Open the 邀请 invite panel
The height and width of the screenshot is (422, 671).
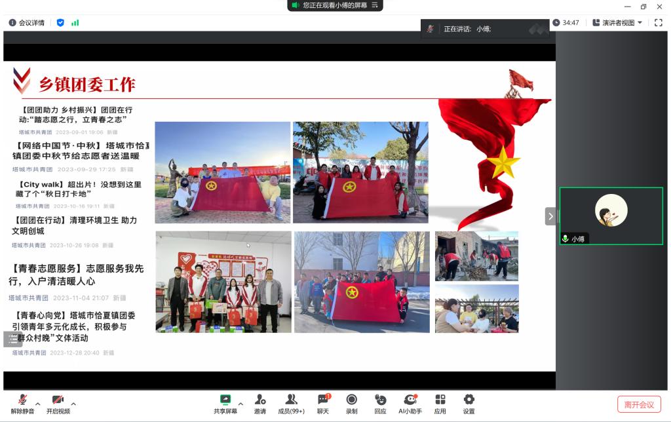point(260,404)
